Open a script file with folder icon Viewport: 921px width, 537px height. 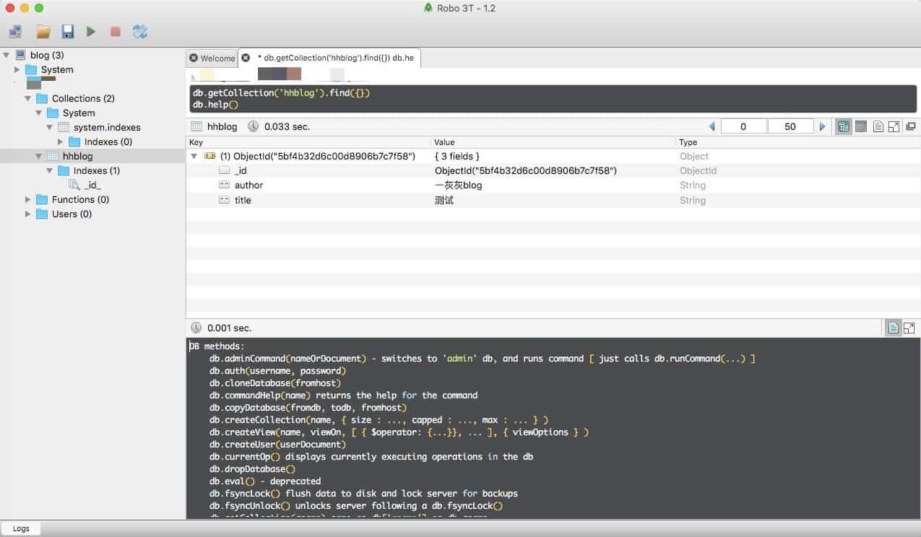click(43, 32)
